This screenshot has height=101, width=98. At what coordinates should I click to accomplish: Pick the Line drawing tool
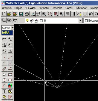click(10, 58)
